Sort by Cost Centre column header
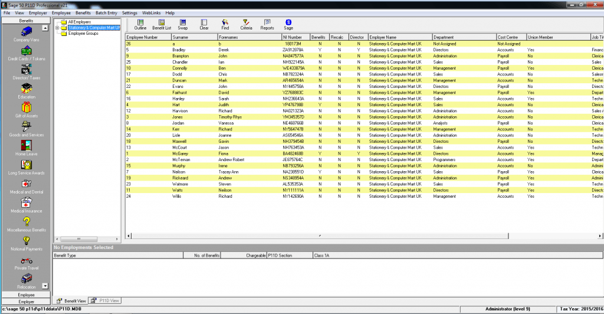The width and height of the screenshot is (604, 314). (x=511, y=37)
